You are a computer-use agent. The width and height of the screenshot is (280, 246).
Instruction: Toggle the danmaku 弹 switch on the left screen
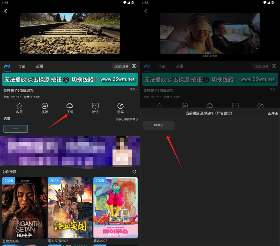tap(134, 66)
